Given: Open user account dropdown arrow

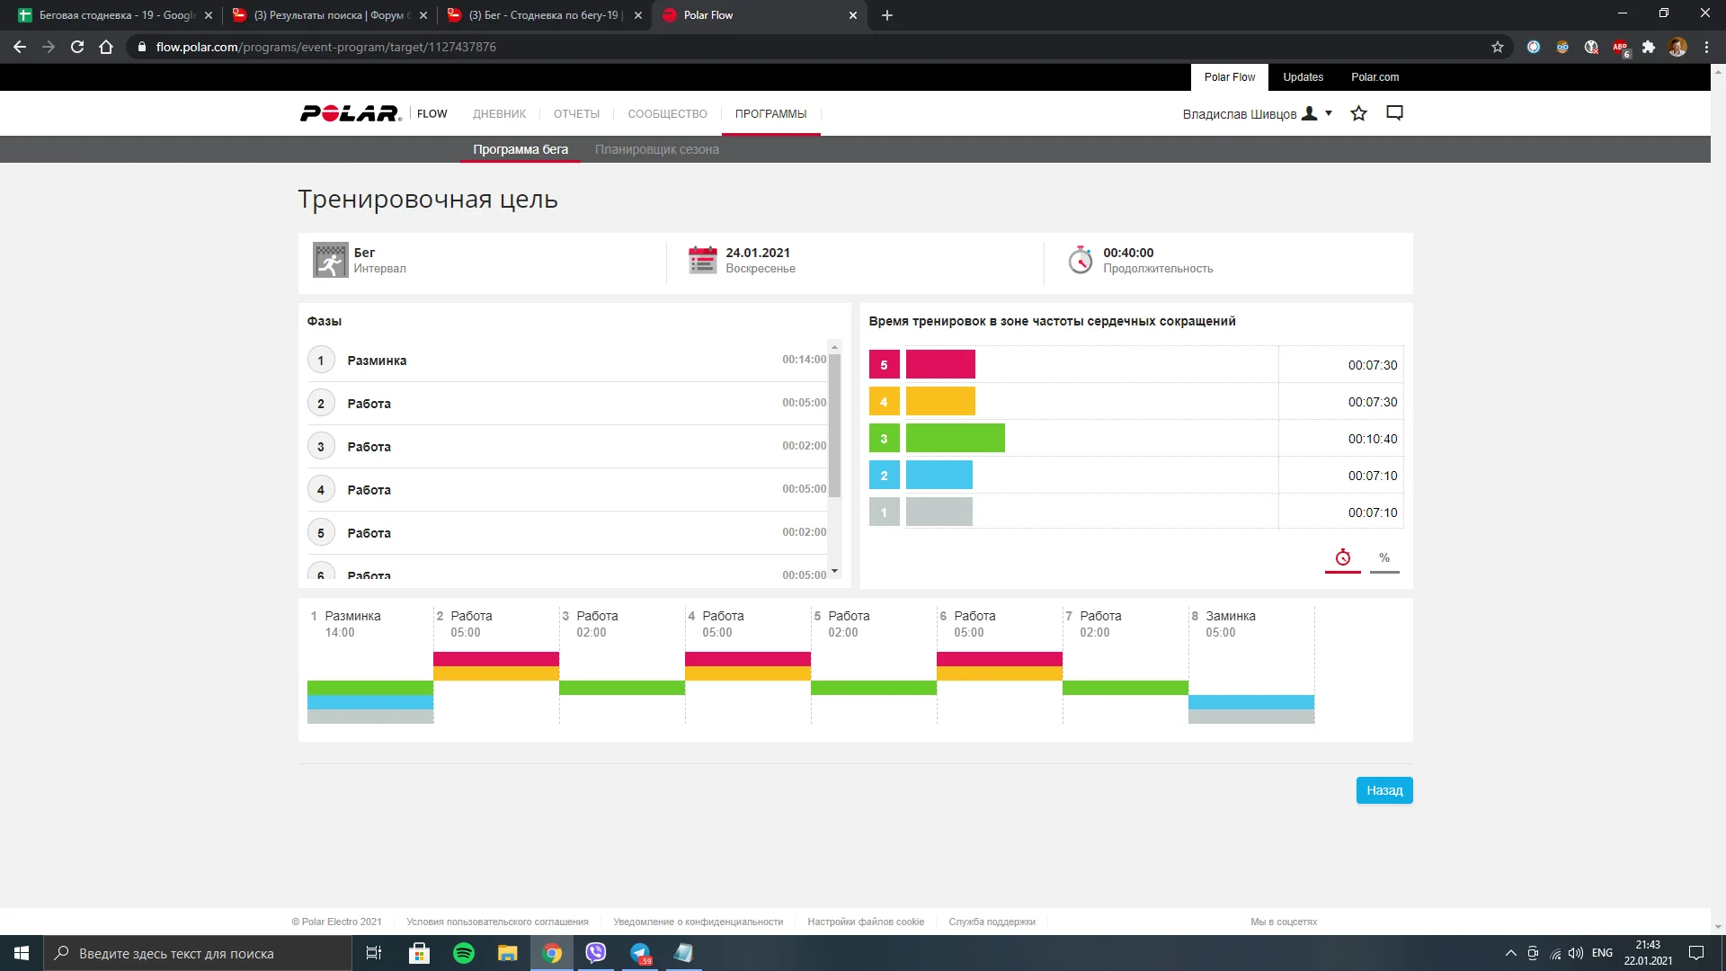Looking at the screenshot, I should [1329, 113].
